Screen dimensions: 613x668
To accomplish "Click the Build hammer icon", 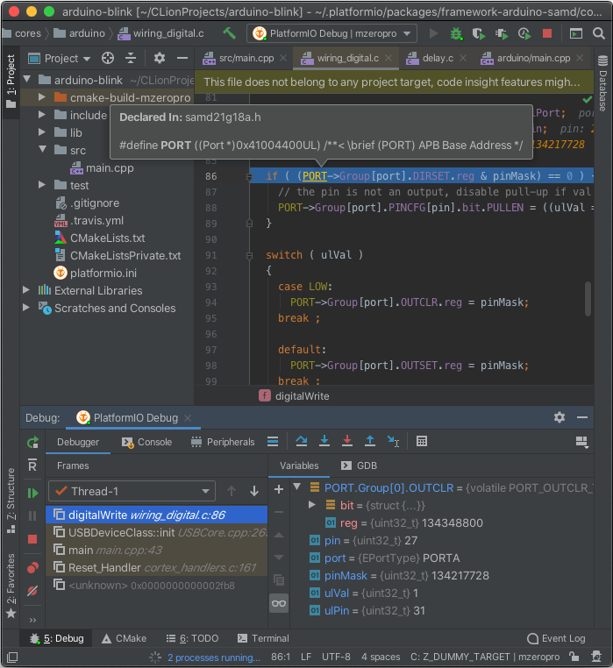I will tap(230, 33).
